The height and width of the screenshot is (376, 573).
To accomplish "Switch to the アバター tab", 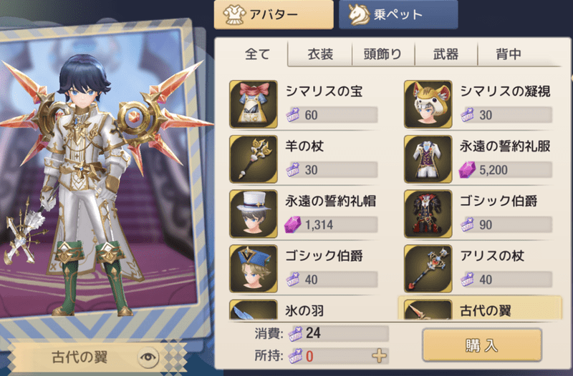I will point(274,14).
